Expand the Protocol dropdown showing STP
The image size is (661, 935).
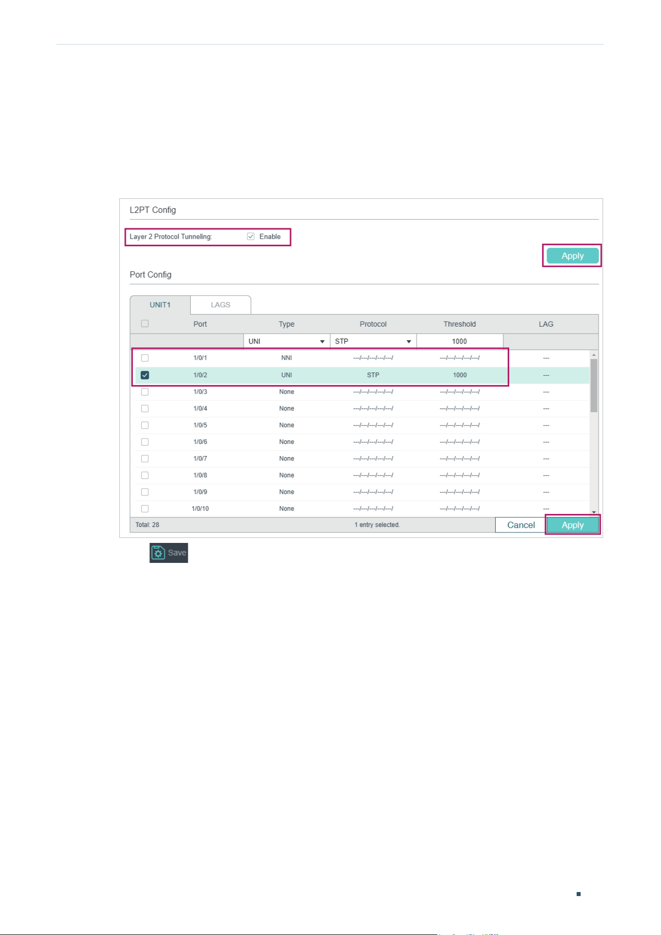point(373,341)
